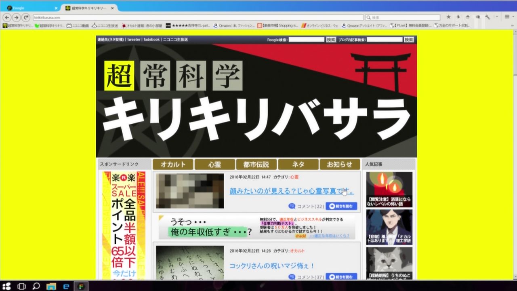Open the オカルト速報 bookmark
The width and height of the screenshot is (517, 291).
[x=142, y=25]
